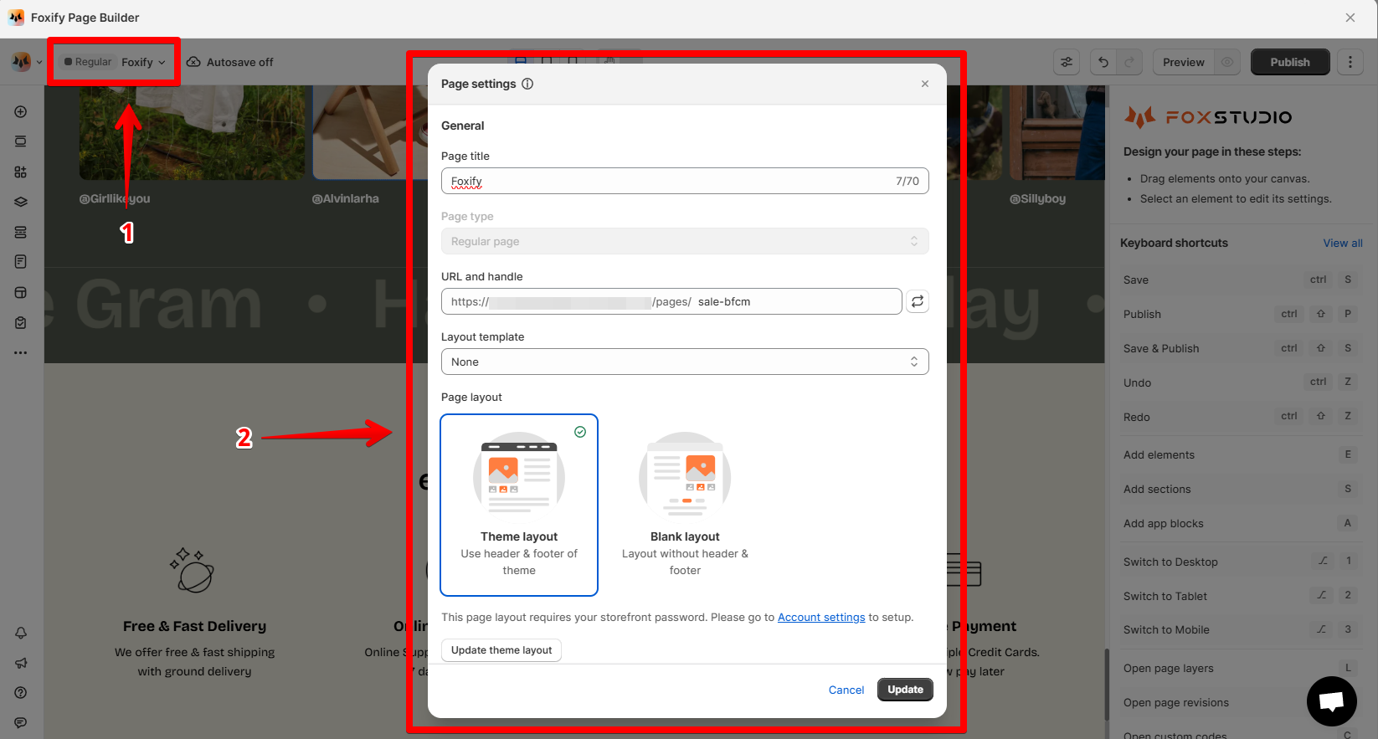Click the Autosave off cloud icon
The height and width of the screenshot is (739, 1378).
point(193,62)
